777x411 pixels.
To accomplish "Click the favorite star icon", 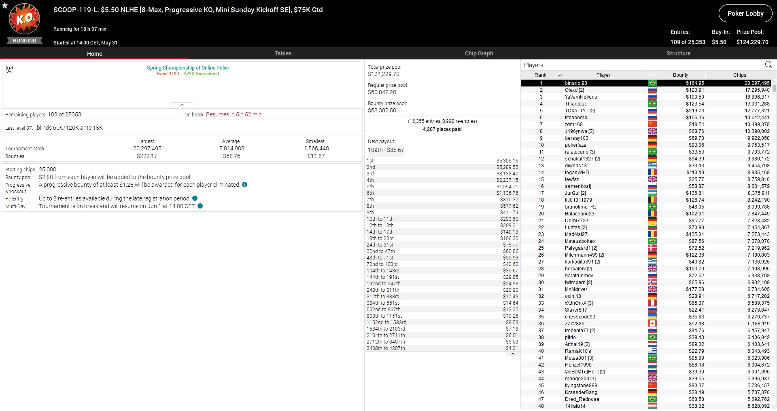I will 5,5.
